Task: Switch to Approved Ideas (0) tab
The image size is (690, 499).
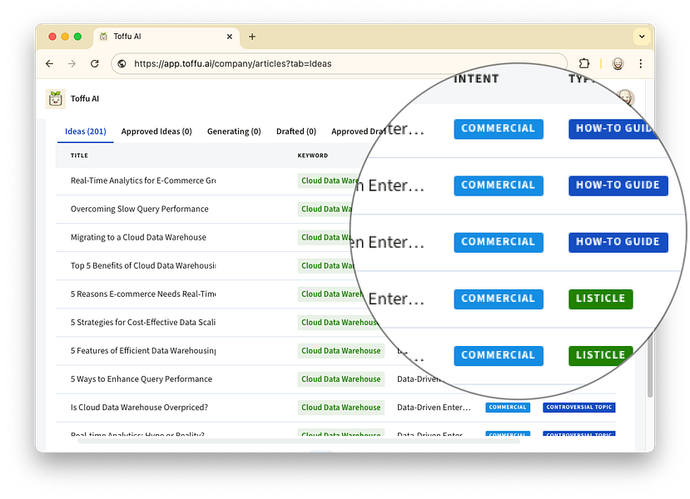Action: click(x=156, y=131)
